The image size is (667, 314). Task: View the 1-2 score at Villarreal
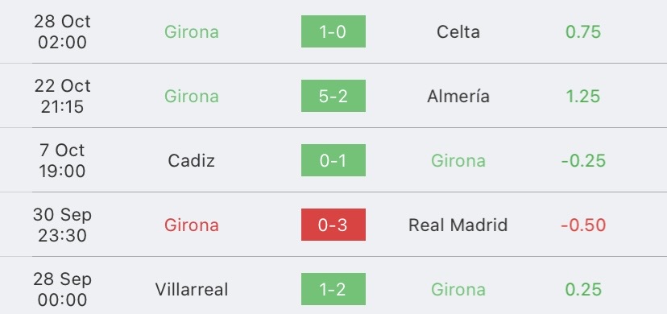pos(333,289)
